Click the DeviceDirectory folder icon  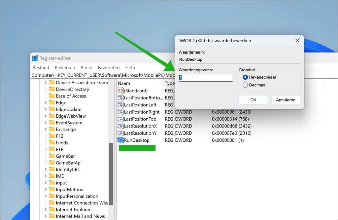(x=52, y=89)
